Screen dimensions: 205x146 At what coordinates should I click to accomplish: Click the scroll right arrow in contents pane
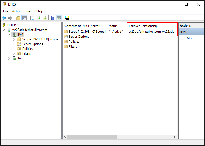(175, 137)
